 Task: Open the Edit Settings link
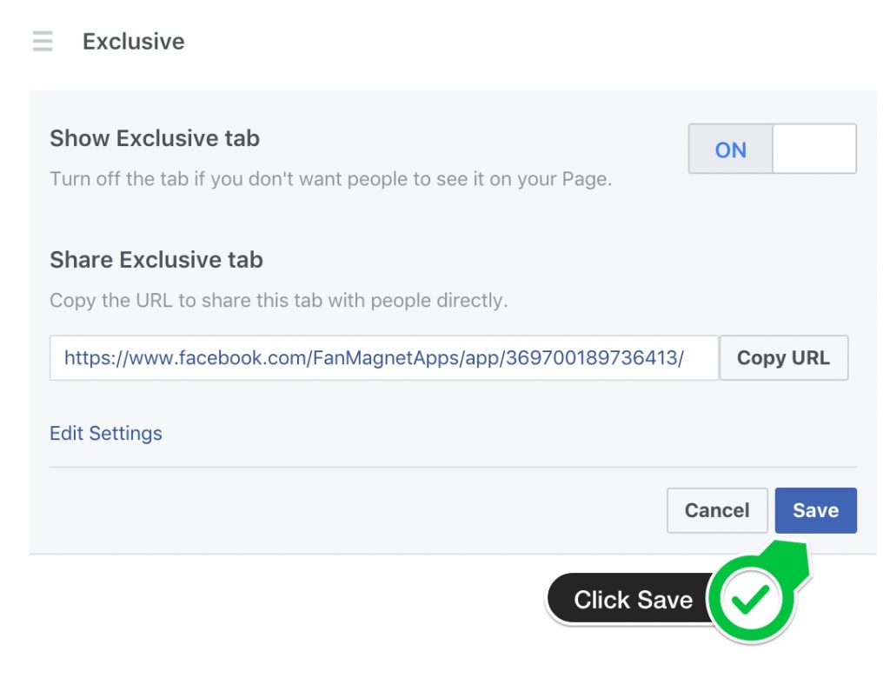105,433
